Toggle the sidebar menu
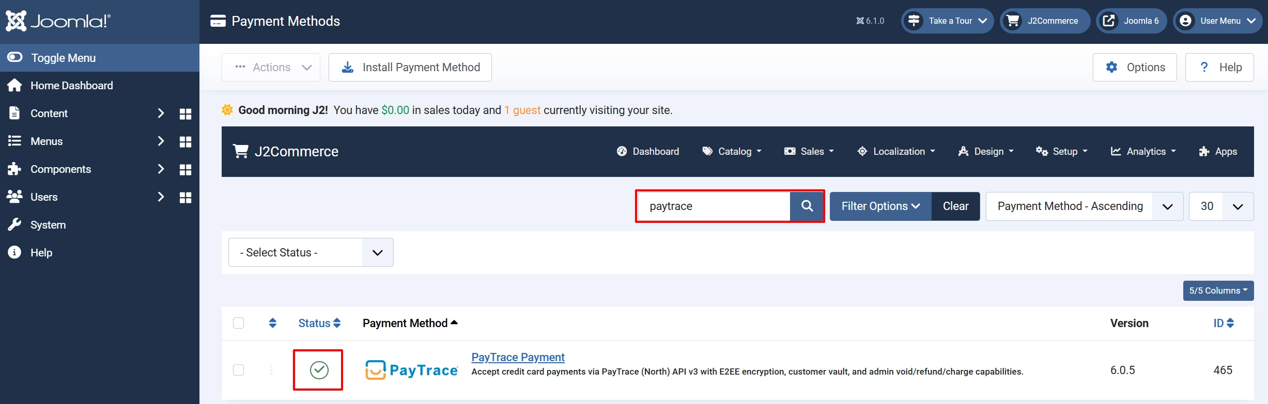 coord(100,58)
